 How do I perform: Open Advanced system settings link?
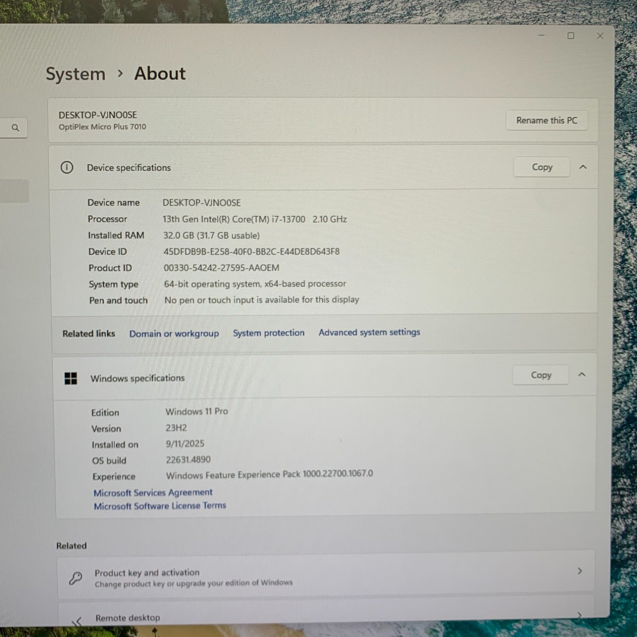point(369,333)
